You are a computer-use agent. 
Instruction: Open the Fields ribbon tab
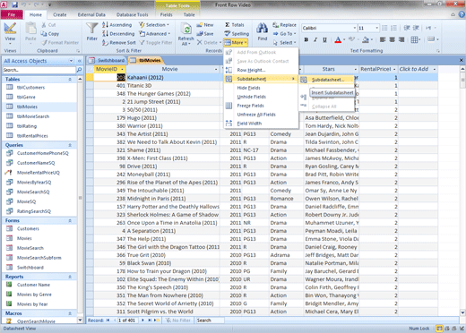point(166,14)
